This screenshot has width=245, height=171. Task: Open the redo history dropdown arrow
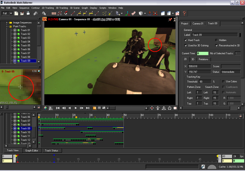pos(48,13)
